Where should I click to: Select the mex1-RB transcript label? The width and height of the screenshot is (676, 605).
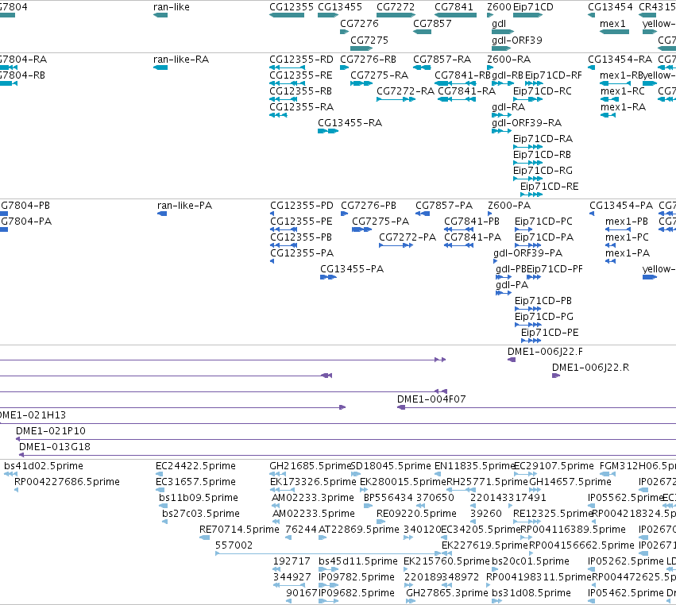tap(621, 75)
